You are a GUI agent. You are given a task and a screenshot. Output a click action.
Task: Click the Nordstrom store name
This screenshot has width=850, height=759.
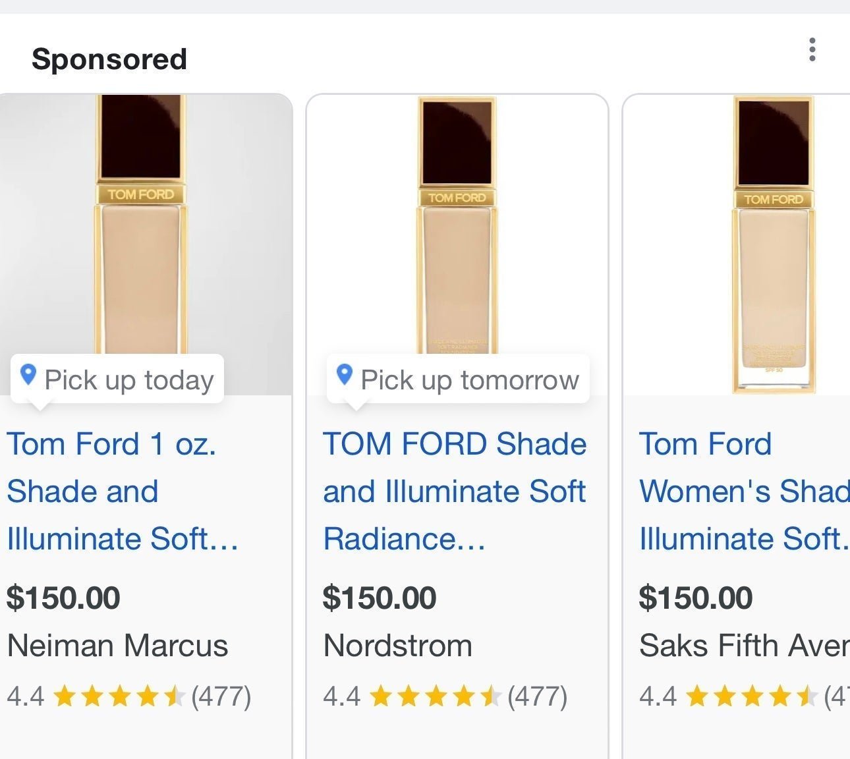pyautogui.click(x=397, y=646)
